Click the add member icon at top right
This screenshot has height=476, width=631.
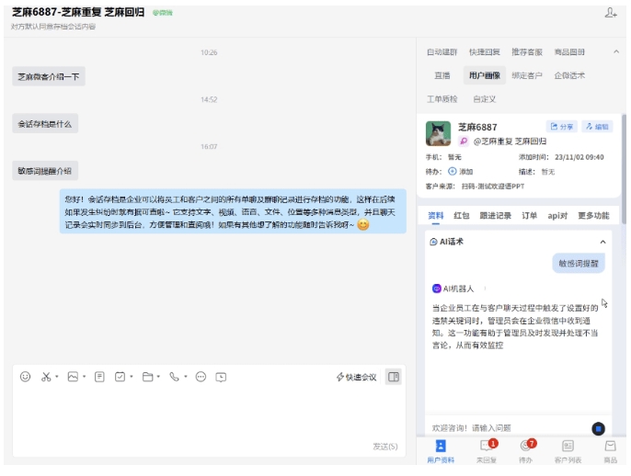tap(611, 13)
